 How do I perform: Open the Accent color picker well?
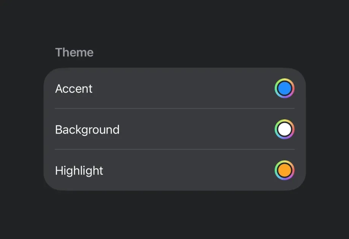[284, 88]
